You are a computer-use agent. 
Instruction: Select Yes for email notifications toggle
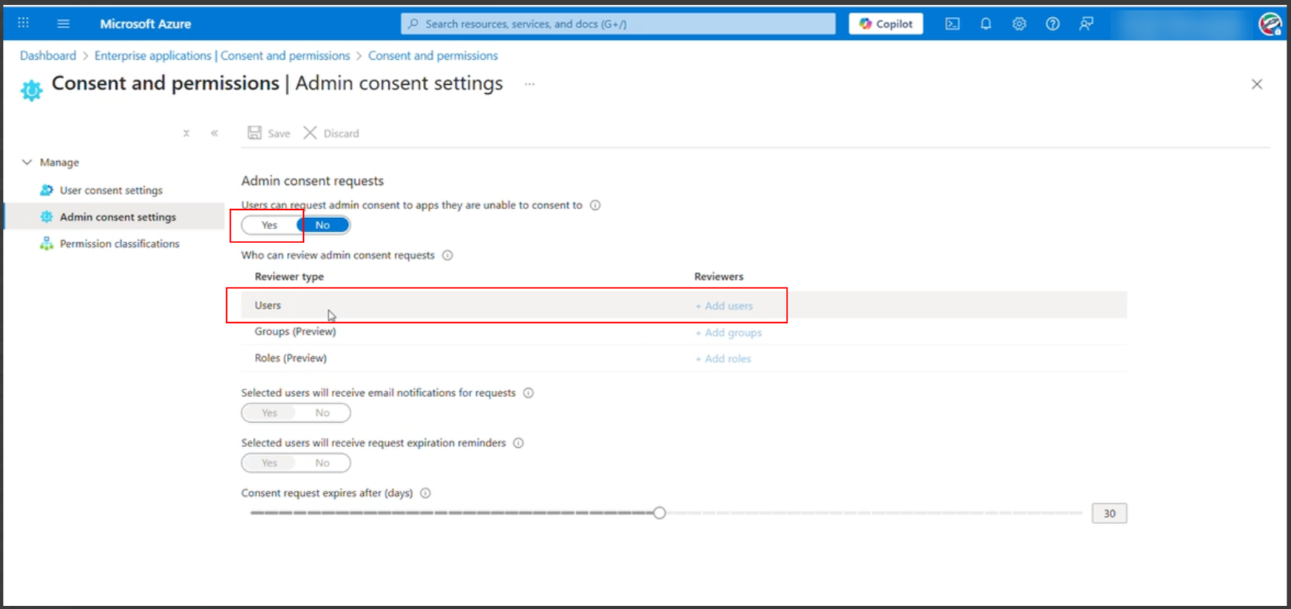point(269,413)
